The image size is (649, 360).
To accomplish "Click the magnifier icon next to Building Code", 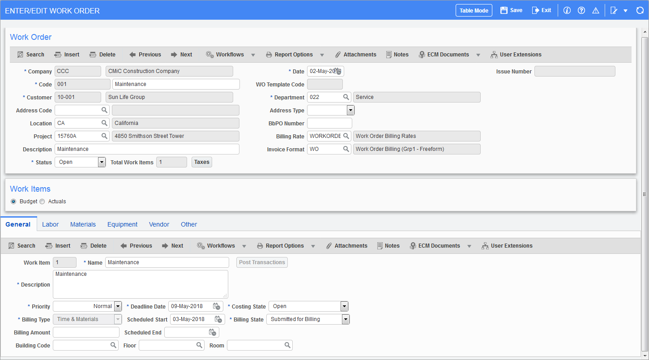I will (113, 345).
